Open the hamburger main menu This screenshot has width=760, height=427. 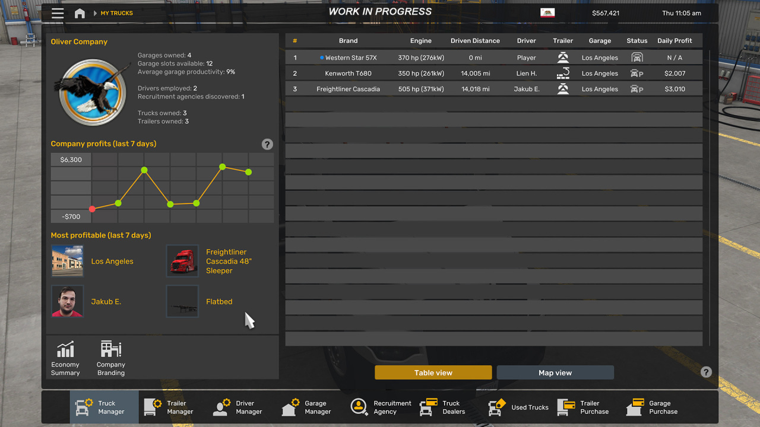(58, 13)
